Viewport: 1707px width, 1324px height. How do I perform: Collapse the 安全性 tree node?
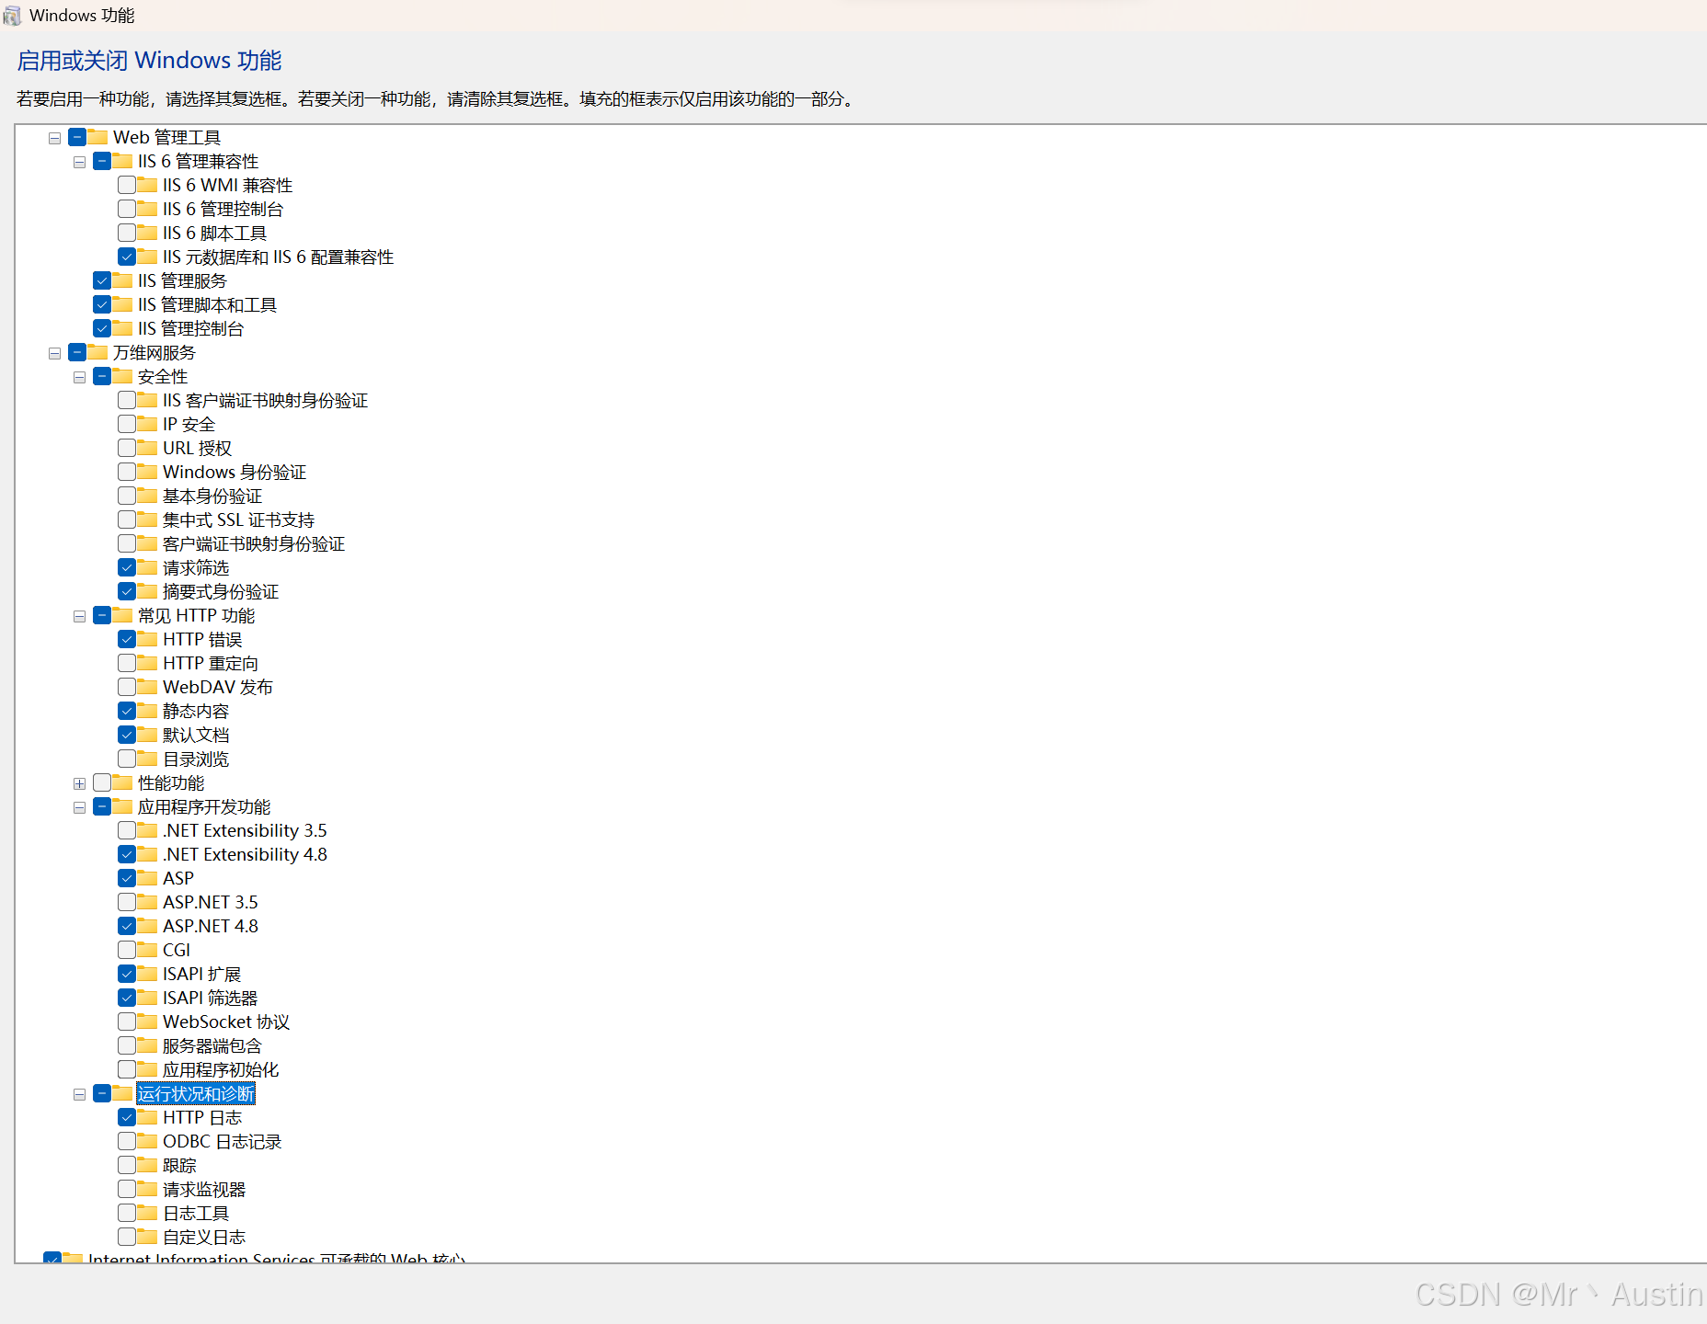pyautogui.click(x=80, y=377)
